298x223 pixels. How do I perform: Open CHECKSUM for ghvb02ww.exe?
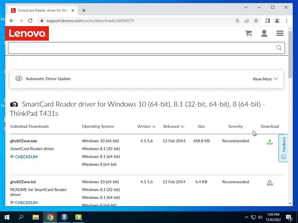click(x=24, y=157)
